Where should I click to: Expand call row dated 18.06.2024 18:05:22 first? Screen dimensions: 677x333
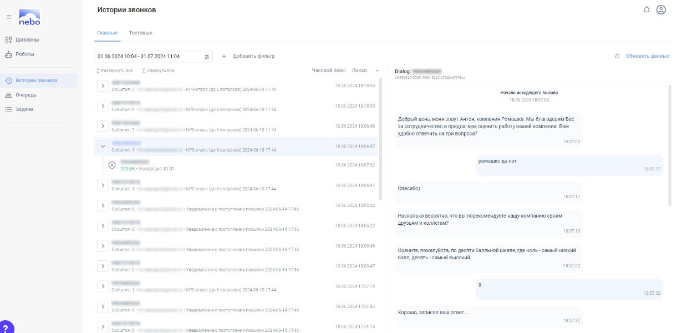pos(103,205)
